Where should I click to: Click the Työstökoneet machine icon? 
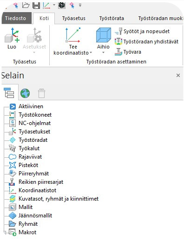pyautogui.click(x=13, y=115)
